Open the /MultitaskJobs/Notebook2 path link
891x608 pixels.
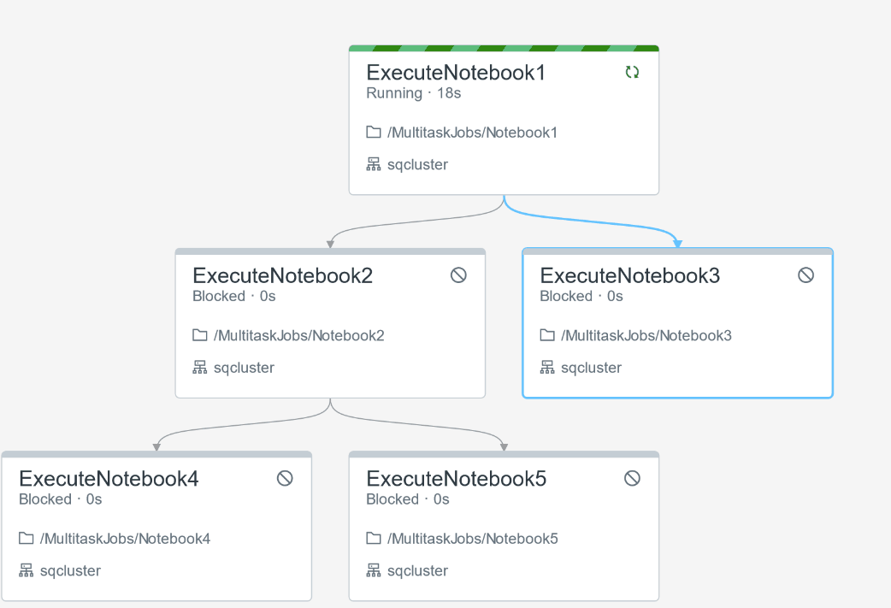point(299,336)
